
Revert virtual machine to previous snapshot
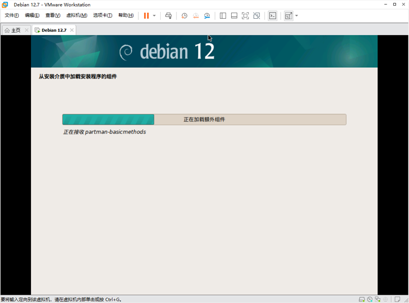196,16
